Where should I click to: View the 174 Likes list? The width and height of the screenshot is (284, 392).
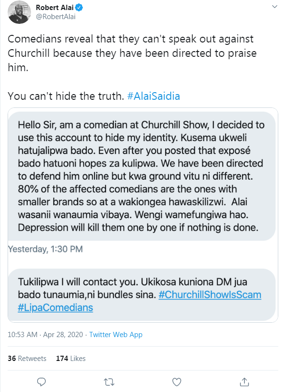point(71,359)
